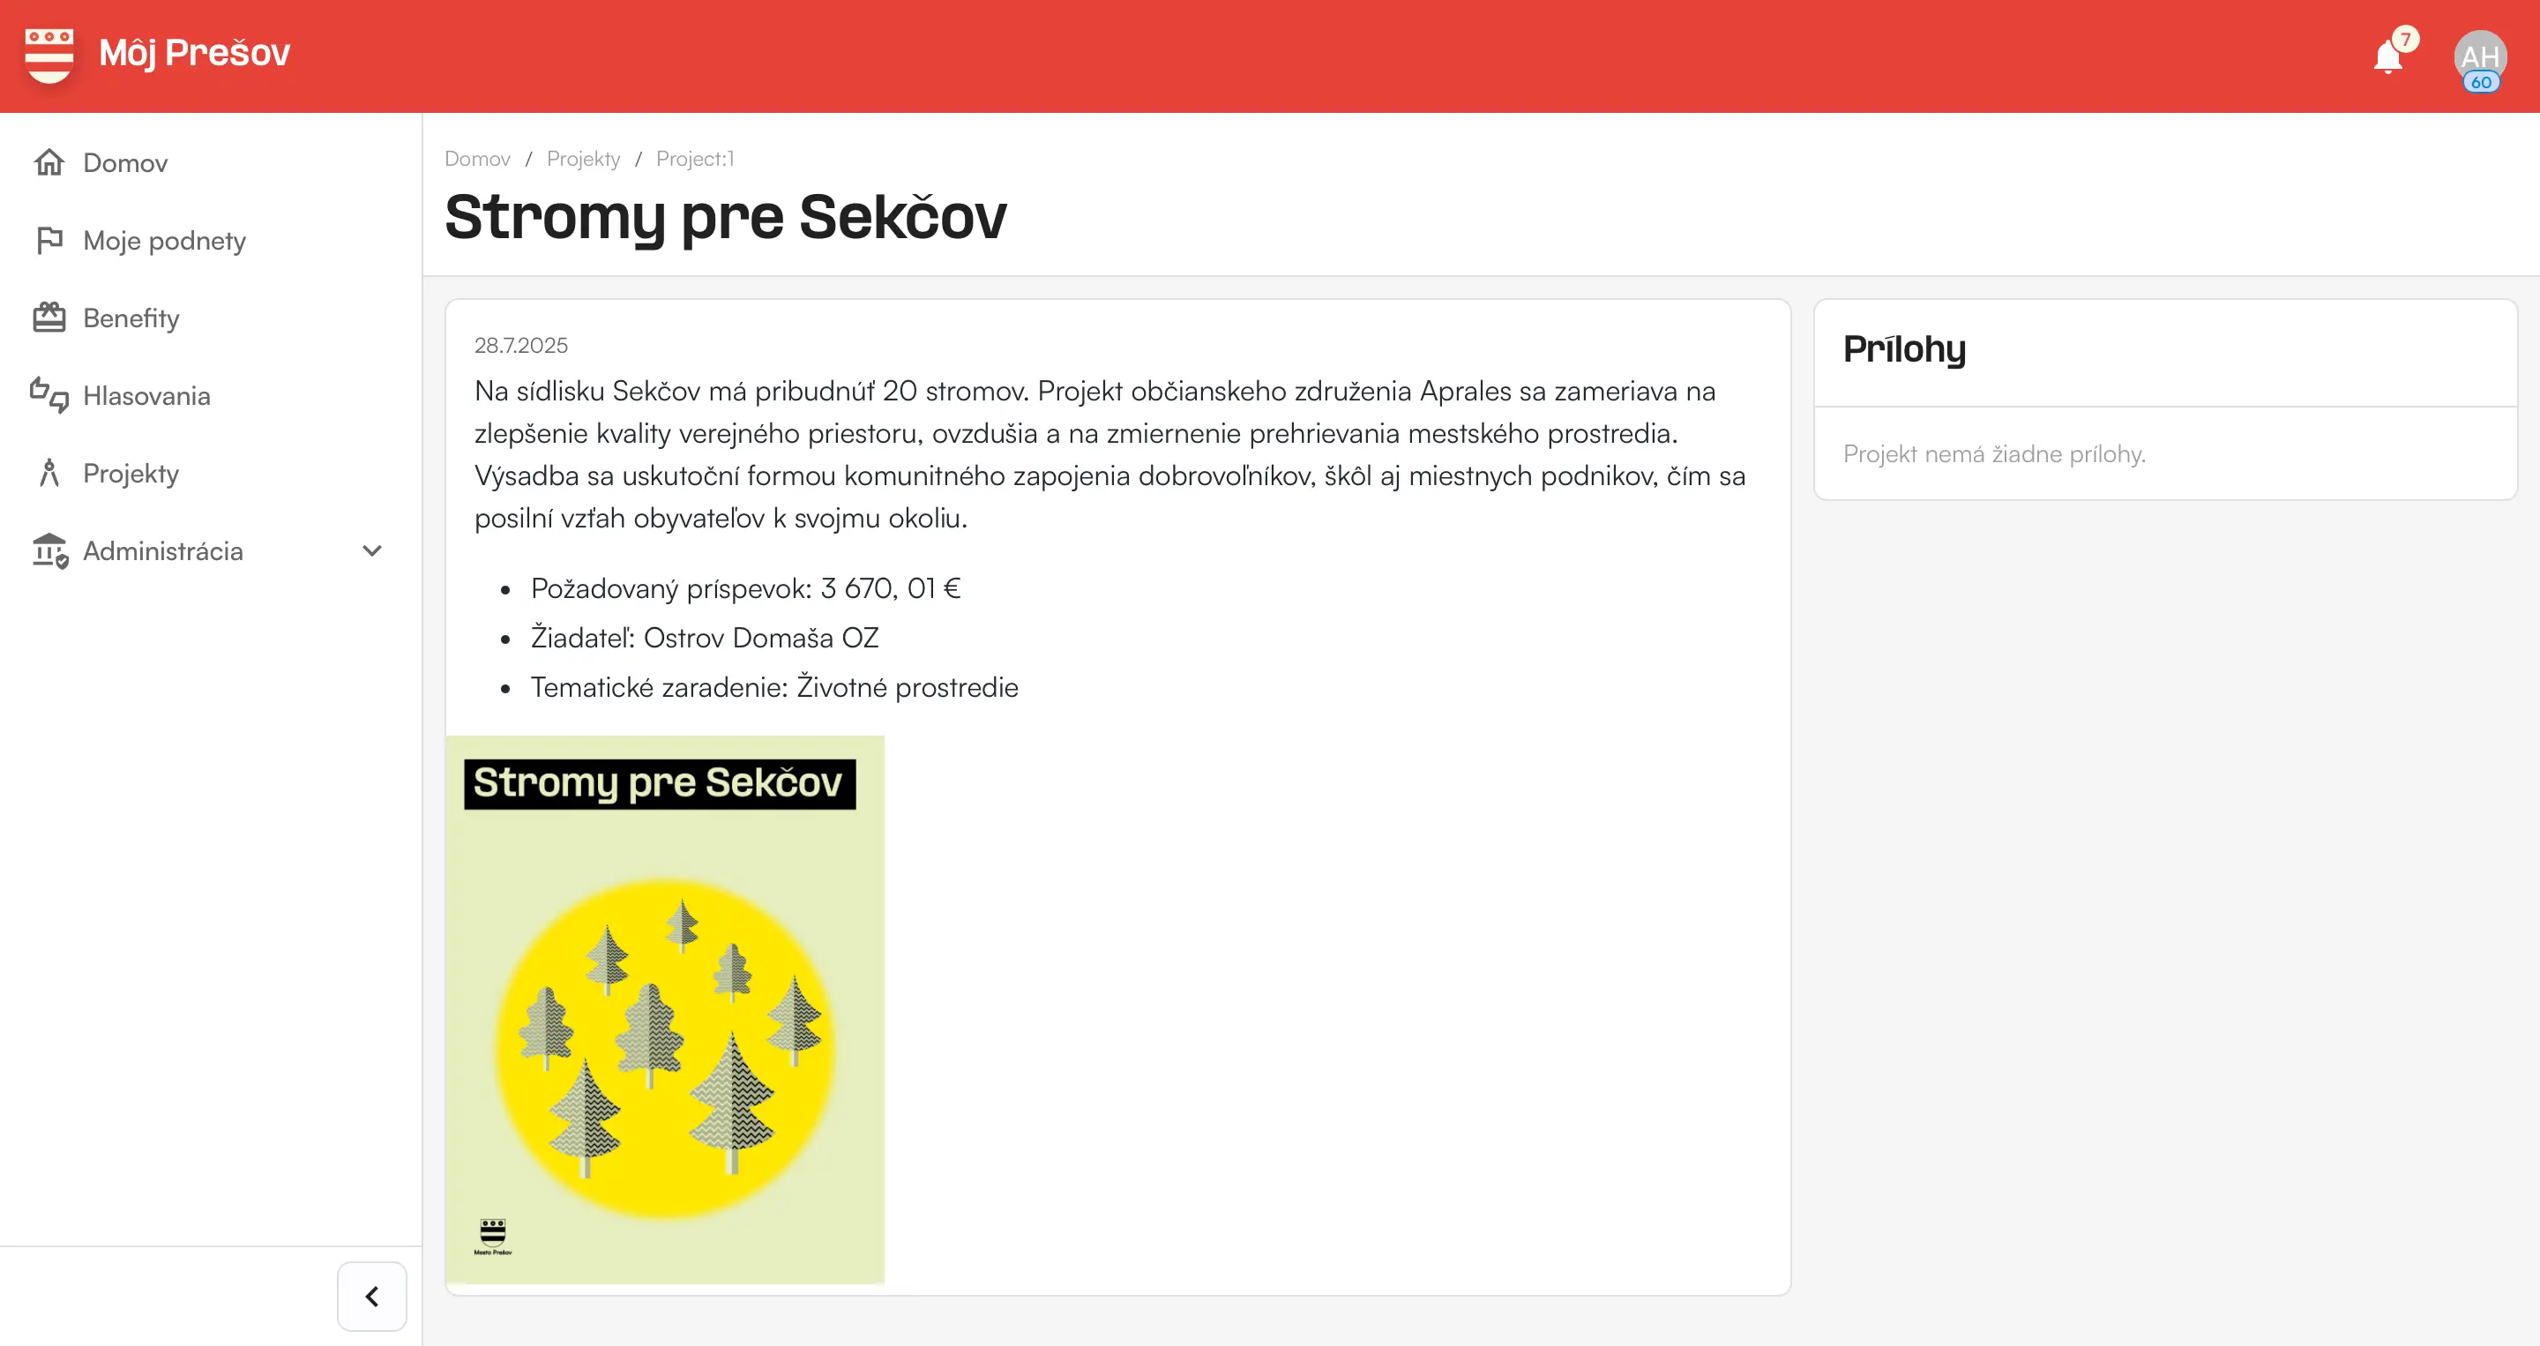Select the Domov house icon
Screen dimensions: 2540x1346
(x=49, y=162)
